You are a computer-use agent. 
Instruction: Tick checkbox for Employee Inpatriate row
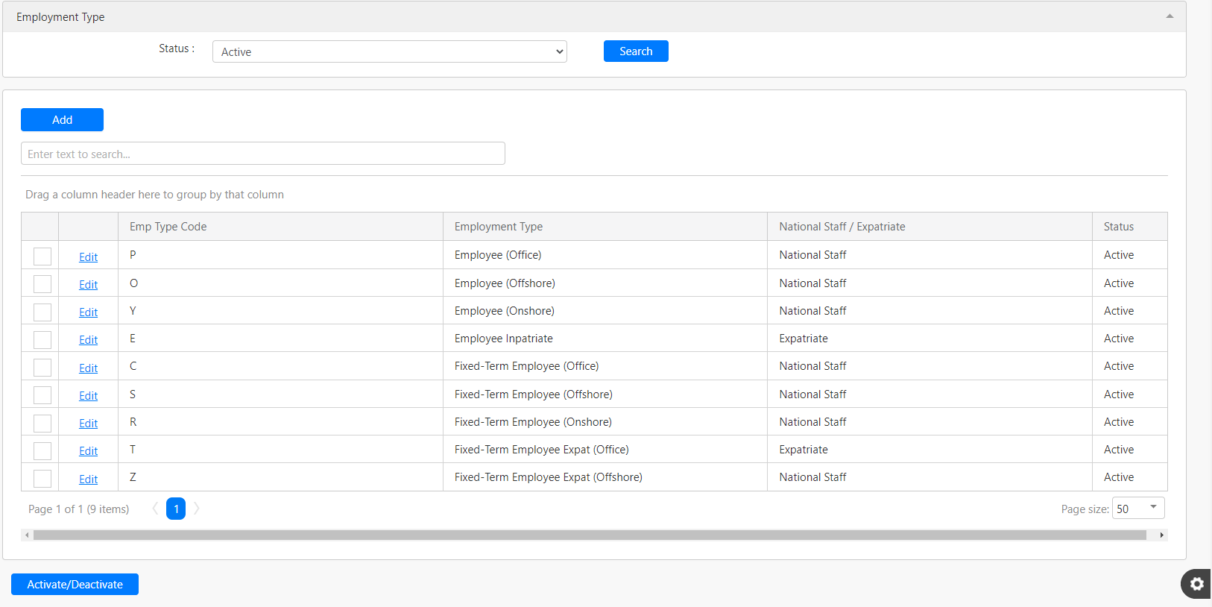coord(42,340)
